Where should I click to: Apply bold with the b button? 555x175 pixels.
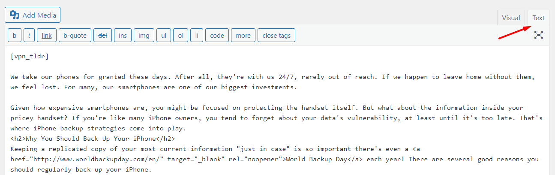click(14, 36)
